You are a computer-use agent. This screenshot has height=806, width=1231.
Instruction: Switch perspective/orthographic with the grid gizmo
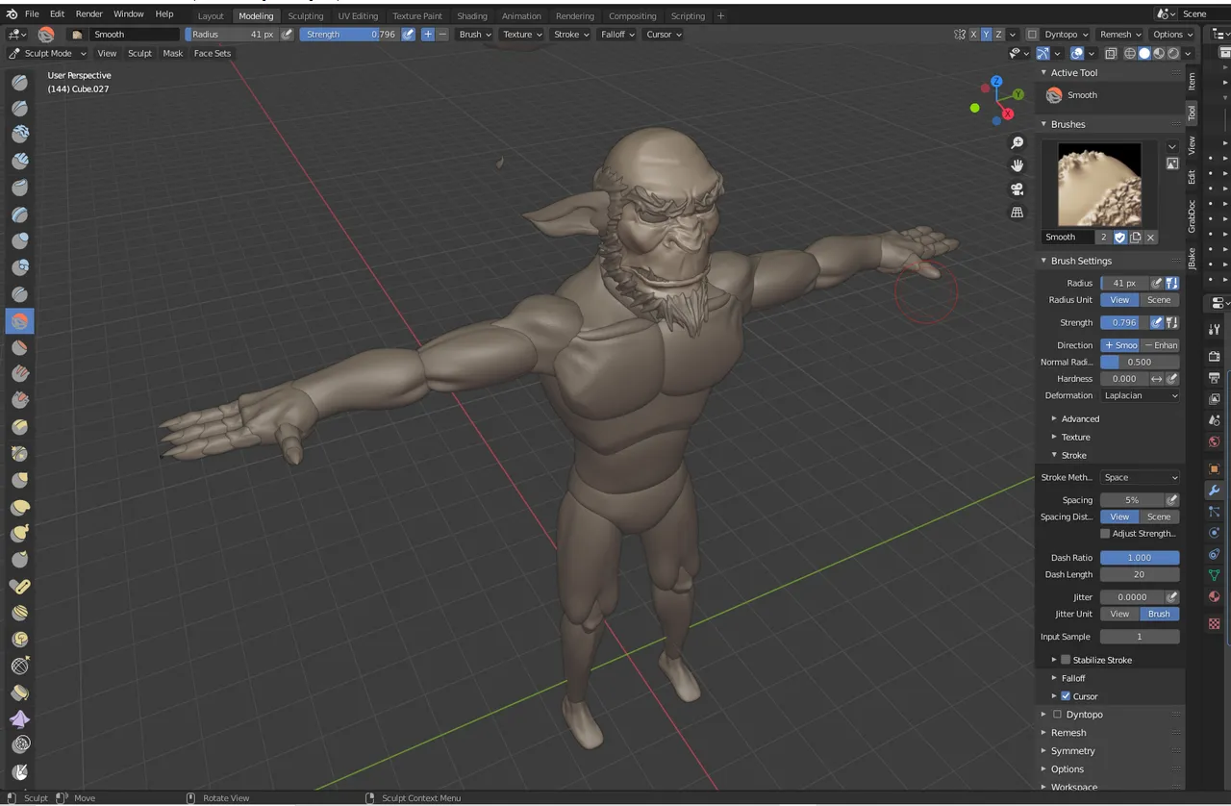click(1017, 213)
